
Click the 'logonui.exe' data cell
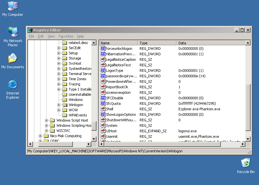tap(187, 131)
